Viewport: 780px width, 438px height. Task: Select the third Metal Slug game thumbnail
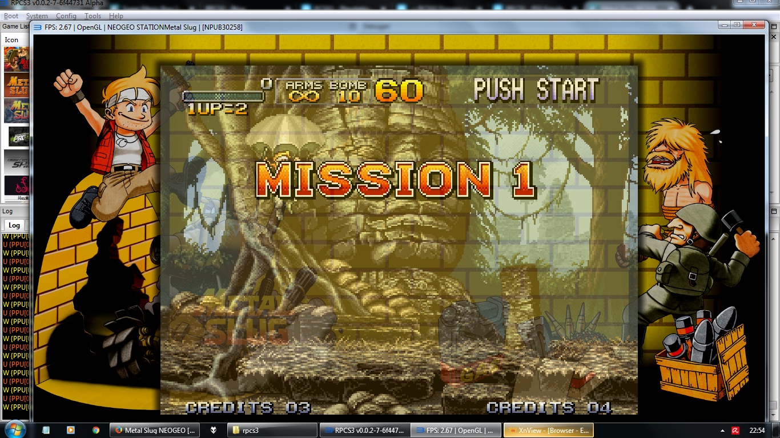(x=17, y=111)
